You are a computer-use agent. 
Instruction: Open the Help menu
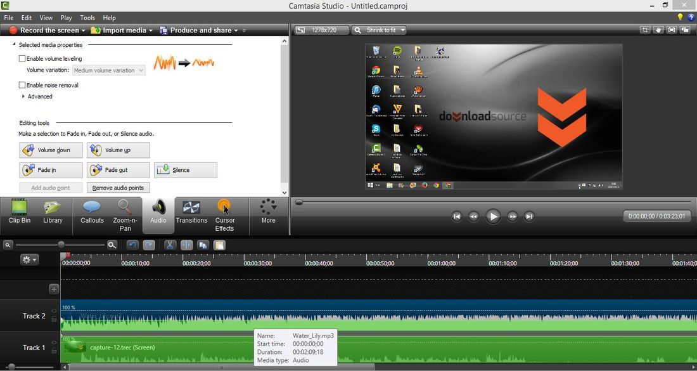[110, 18]
